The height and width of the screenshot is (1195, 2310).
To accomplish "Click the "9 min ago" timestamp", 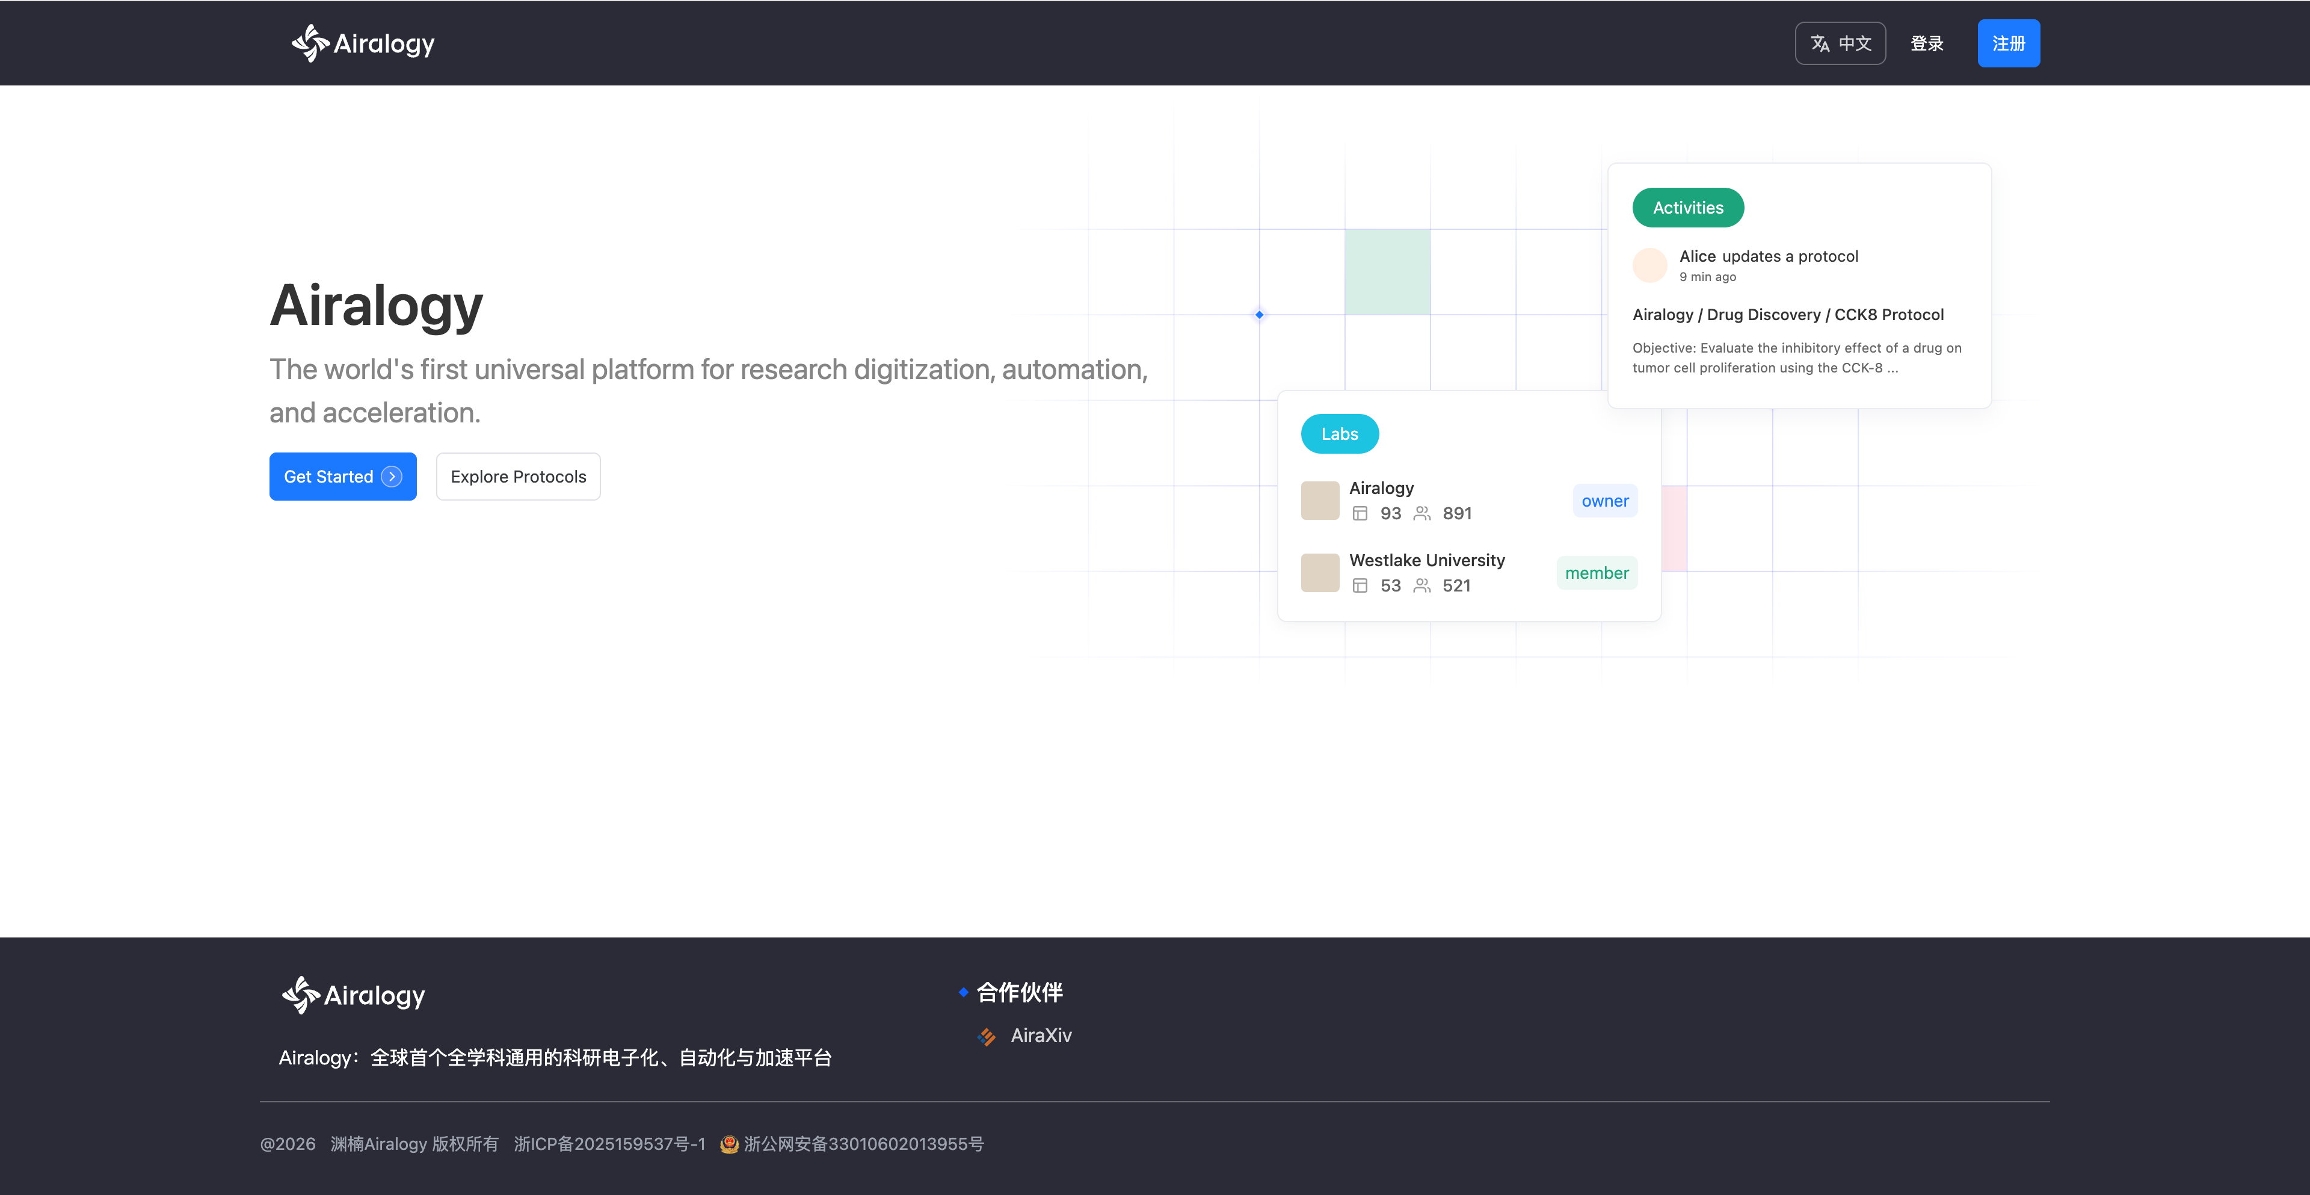I will coord(1707,277).
